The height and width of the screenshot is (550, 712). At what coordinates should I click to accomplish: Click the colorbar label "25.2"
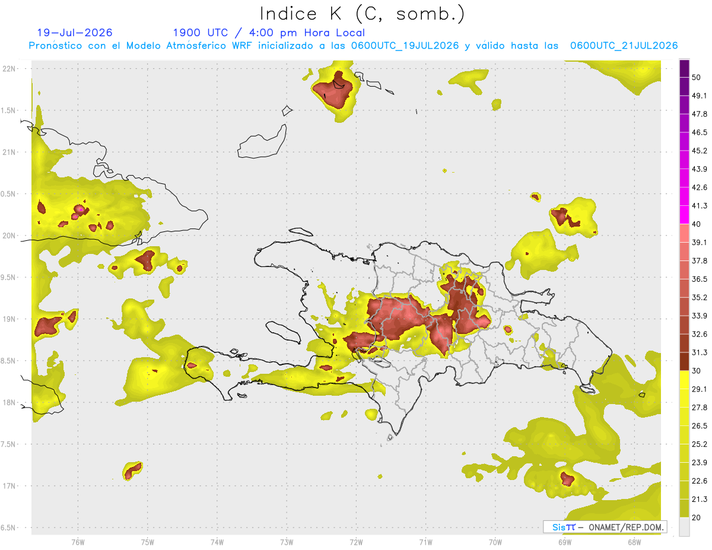[x=700, y=444]
